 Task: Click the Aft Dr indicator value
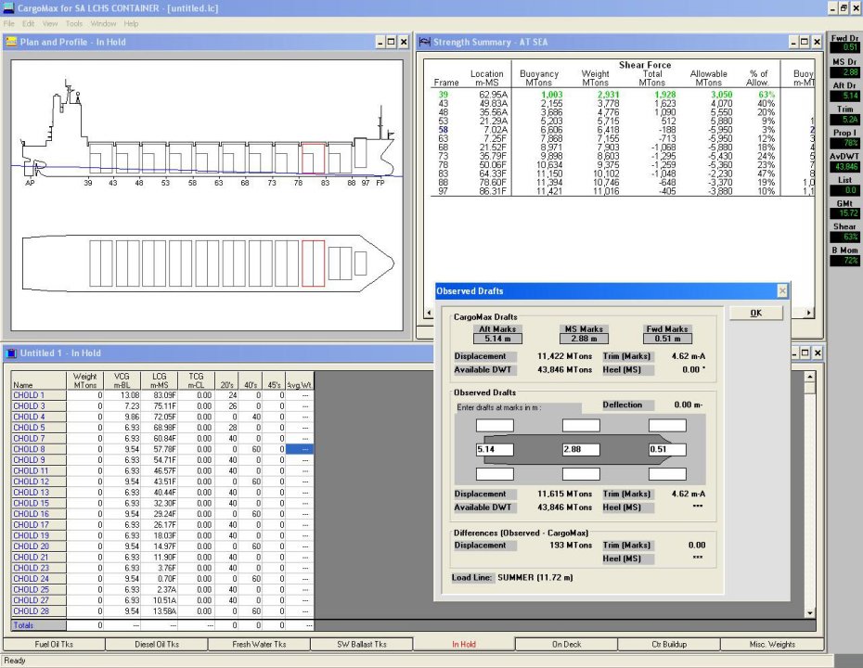[844, 96]
